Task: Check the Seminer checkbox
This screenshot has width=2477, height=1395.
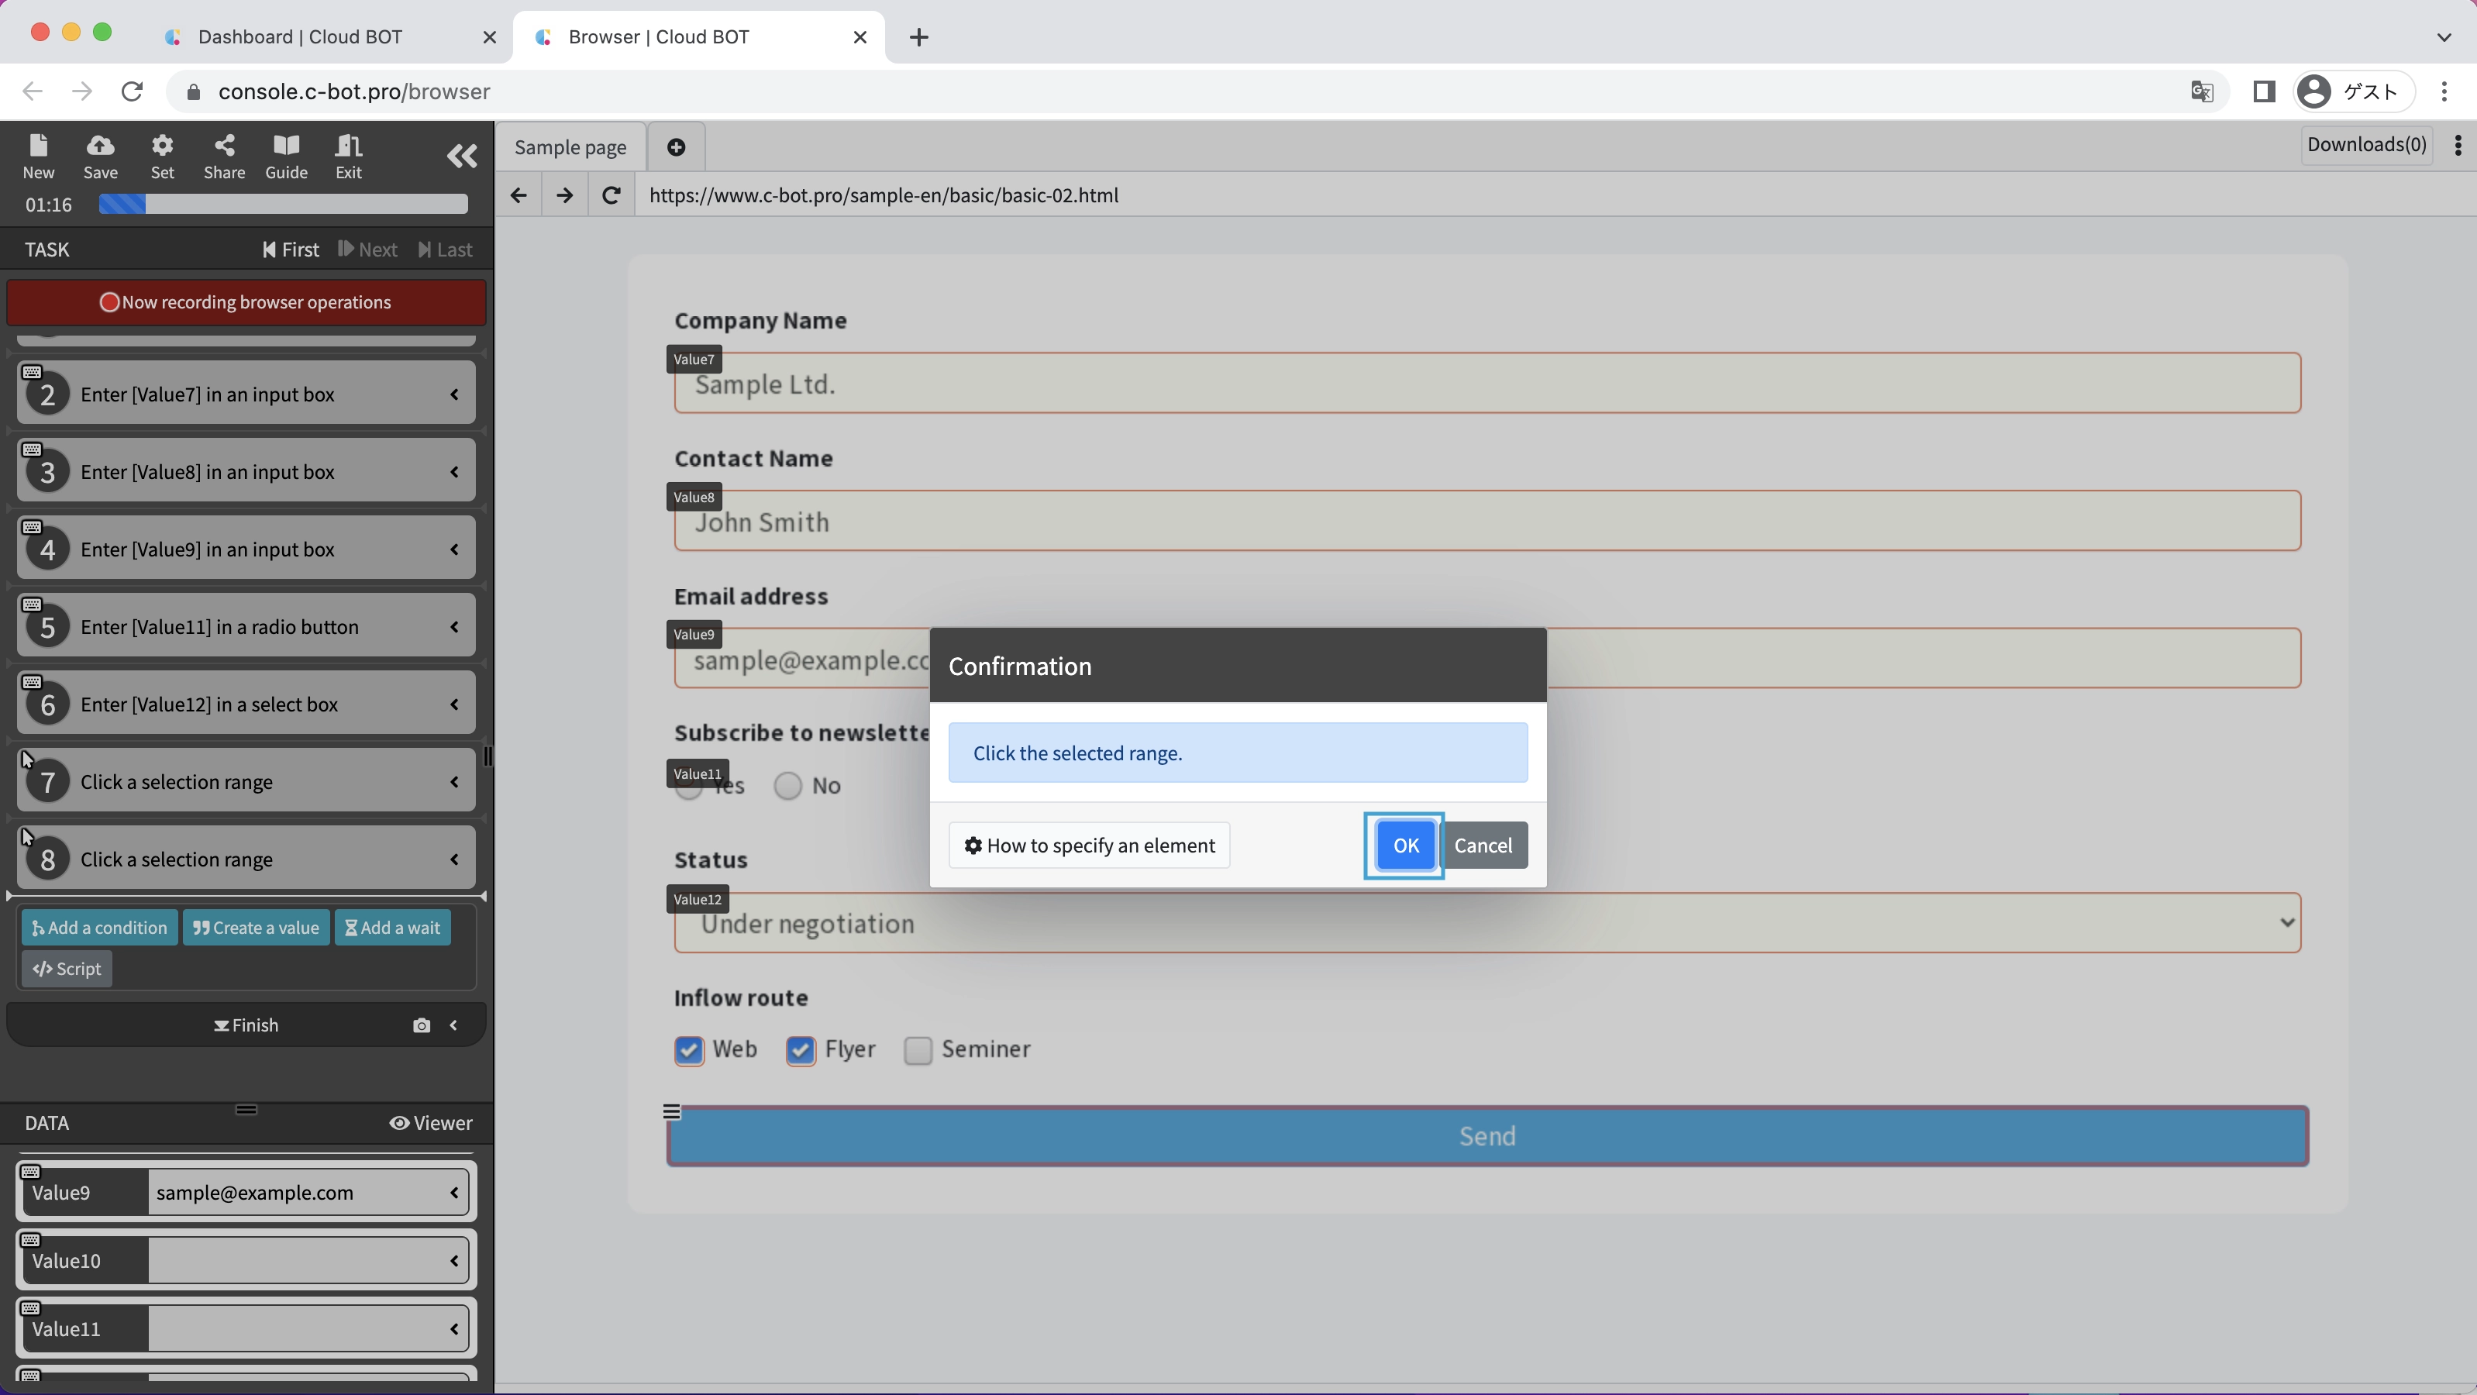Action: click(918, 1050)
